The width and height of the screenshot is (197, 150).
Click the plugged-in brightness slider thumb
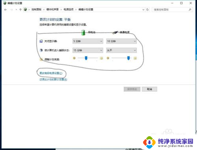[x=128, y=58]
